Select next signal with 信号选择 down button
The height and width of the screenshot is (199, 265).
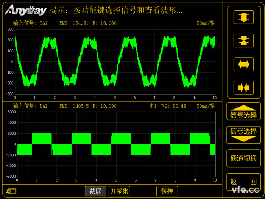pos(243,134)
